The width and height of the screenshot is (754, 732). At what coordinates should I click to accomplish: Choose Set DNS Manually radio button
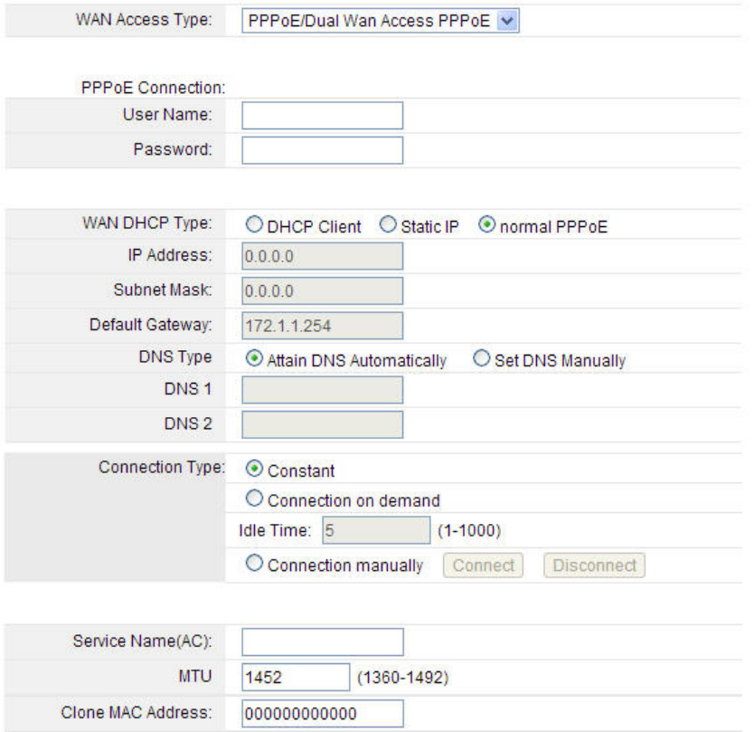(481, 358)
